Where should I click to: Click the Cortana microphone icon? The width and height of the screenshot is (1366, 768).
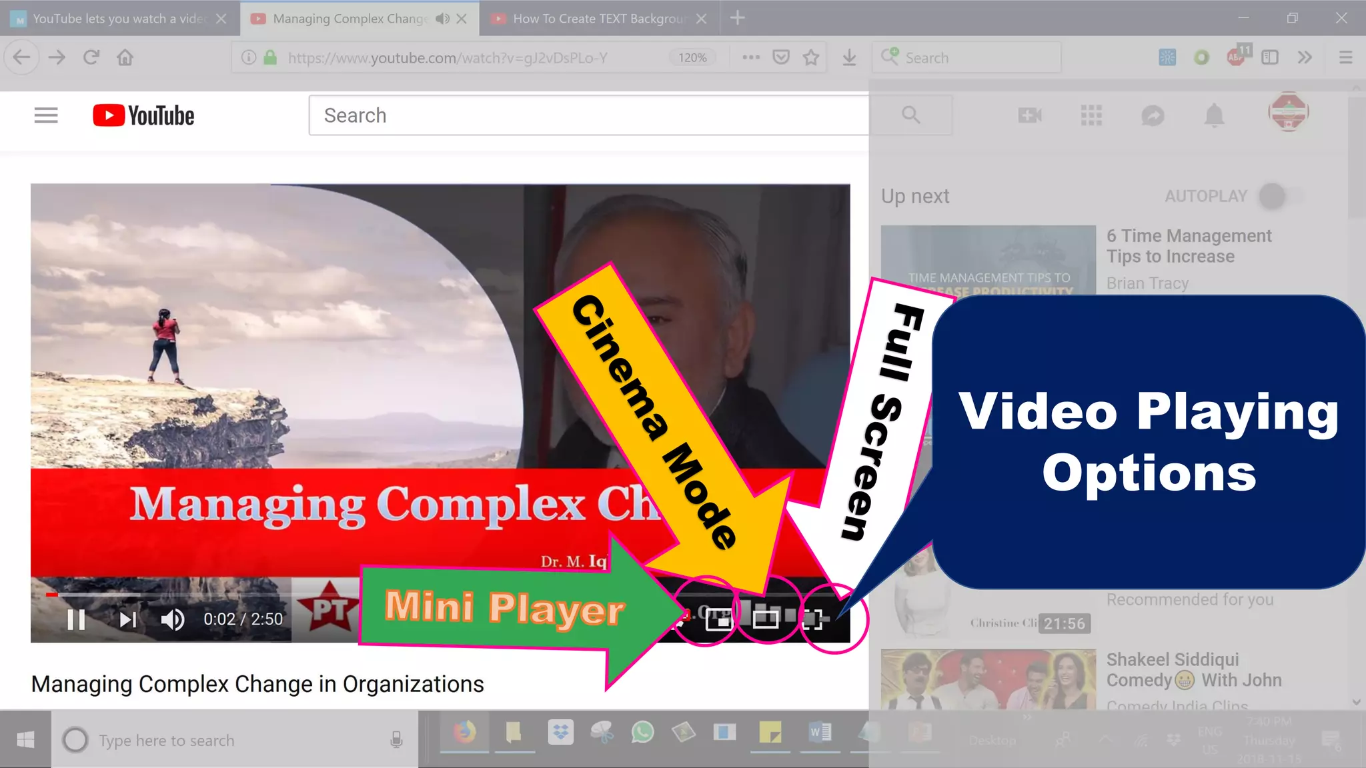pyautogui.click(x=396, y=740)
